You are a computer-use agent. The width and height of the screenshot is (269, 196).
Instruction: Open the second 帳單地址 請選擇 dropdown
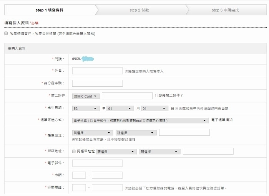[136, 133]
